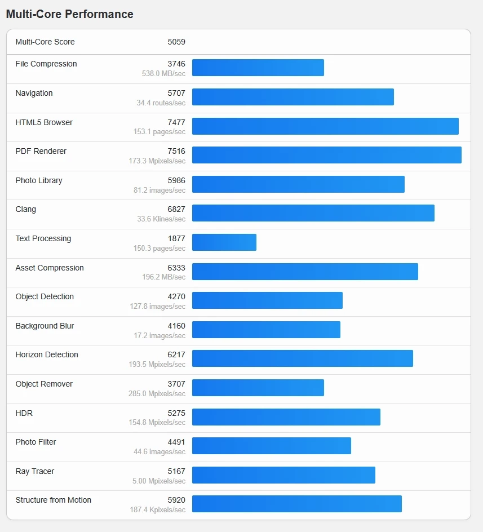
Task: Click the Clang score bar
Action: click(313, 213)
